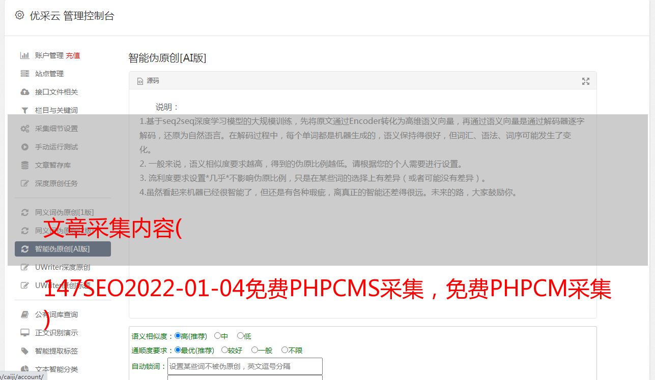Click the 站点管理 server icon
The image size is (655, 380).
pyautogui.click(x=24, y=74)
